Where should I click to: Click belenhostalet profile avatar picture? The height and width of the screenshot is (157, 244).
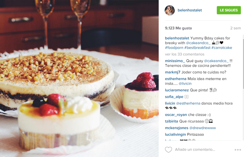tap(170, 10)
